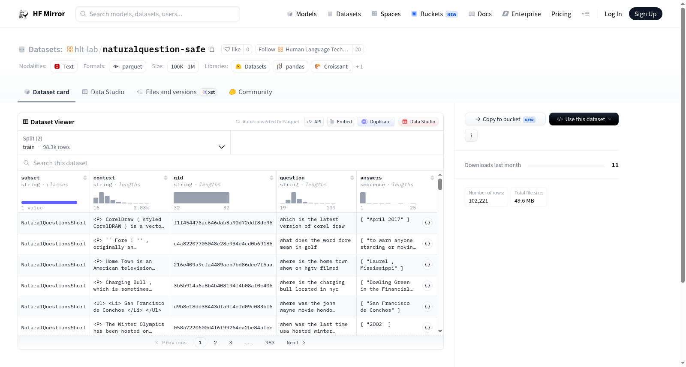This screenshot has height=367, width=686.
Task: Go to the Next page
Action: 296,343
